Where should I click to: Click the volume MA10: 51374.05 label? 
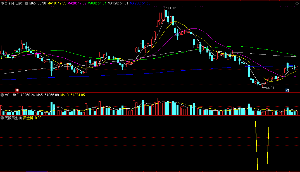(73, 95)
